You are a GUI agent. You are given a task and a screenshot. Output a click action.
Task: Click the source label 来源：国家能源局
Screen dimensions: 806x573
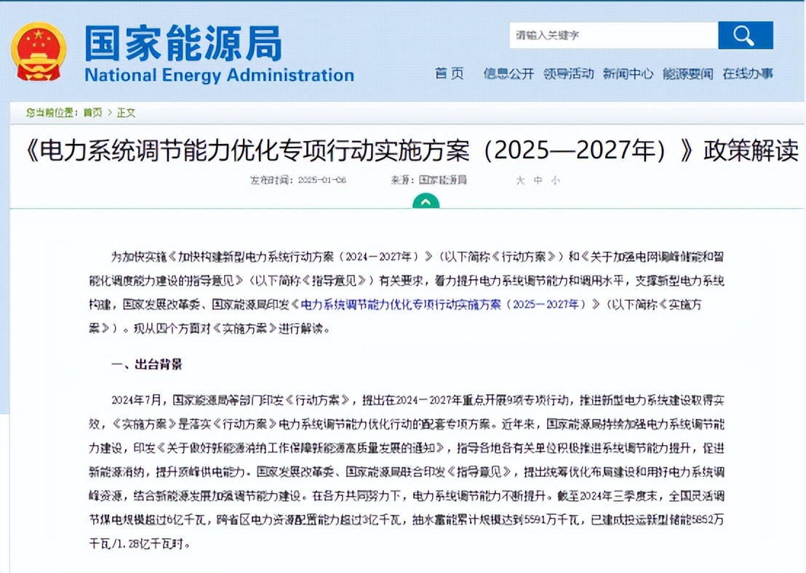point(428,180)
